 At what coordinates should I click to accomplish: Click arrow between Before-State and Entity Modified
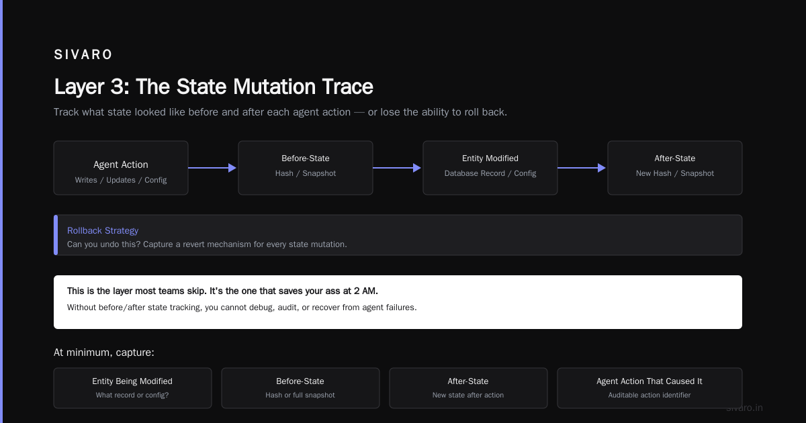coord(398,168)
